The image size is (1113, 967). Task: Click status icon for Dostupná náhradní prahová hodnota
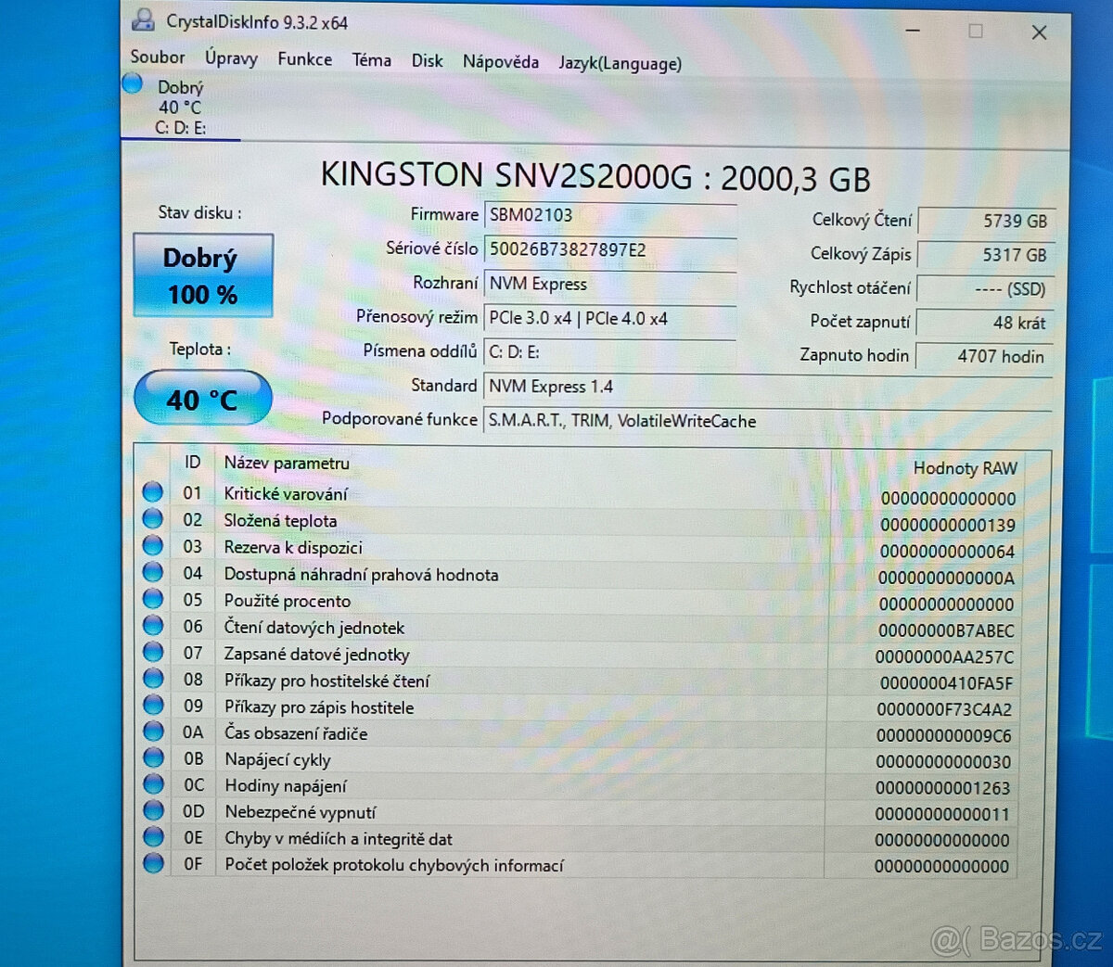(153, 572)
